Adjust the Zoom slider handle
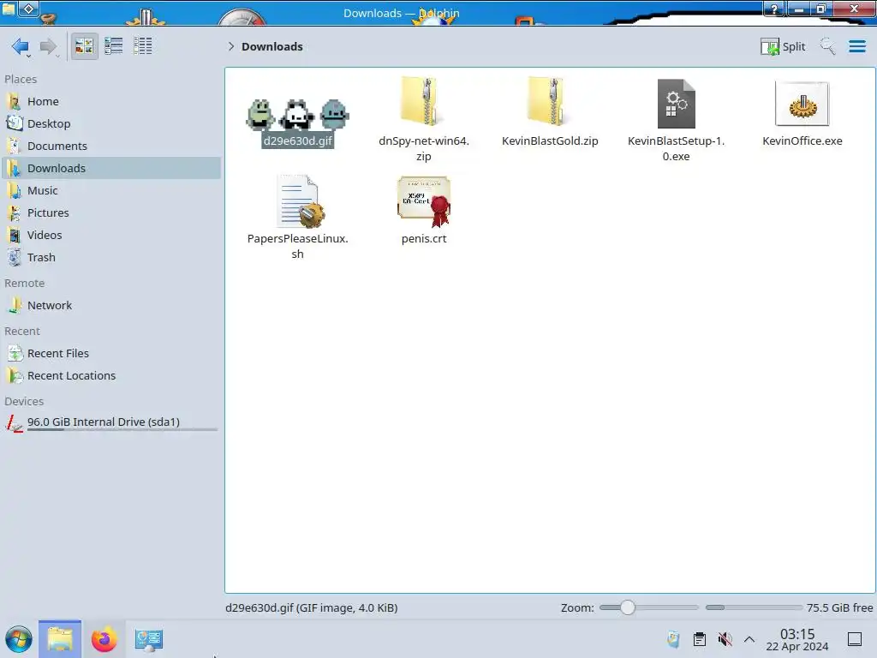The height and width of the screenshot is (658, 877). (628, 607)
